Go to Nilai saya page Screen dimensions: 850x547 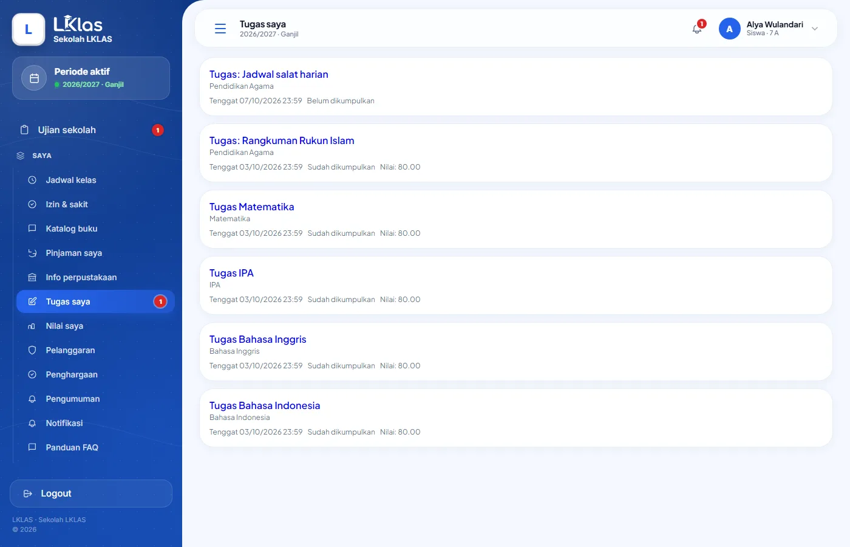pos(95,326)
